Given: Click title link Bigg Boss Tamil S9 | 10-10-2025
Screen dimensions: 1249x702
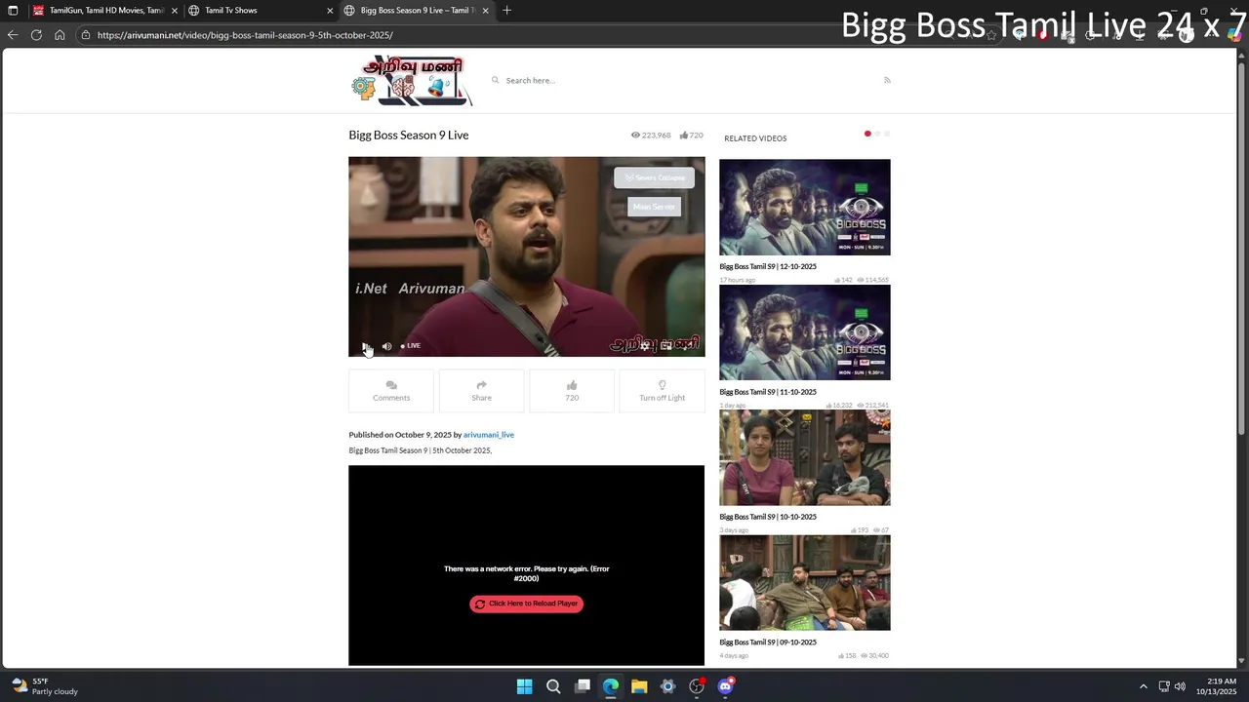Looking at the screenshot, I should click(x=768, y=517).
